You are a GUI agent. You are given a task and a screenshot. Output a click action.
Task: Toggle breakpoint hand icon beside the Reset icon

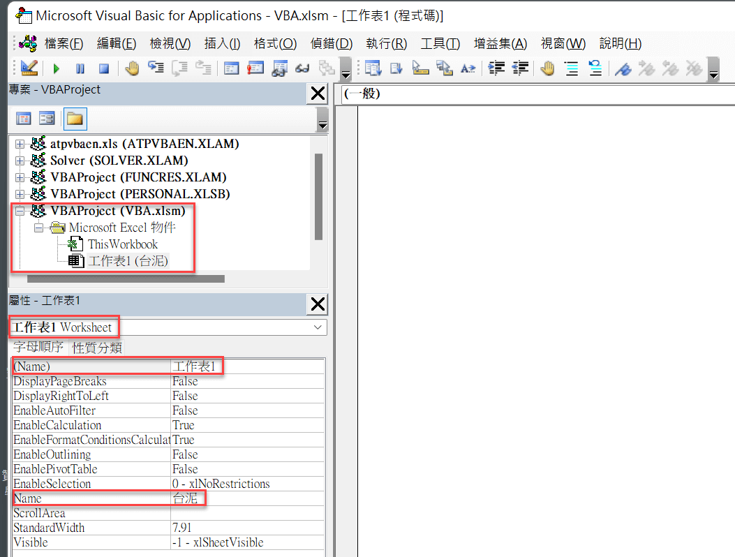coord(132,68)
